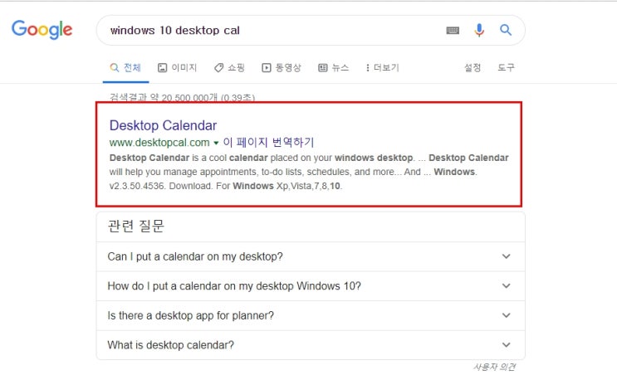This screenshot has height=385, width=617.
Task: Expand 'Can I put a calendar on my desktop?'
Action: (311, 256)
